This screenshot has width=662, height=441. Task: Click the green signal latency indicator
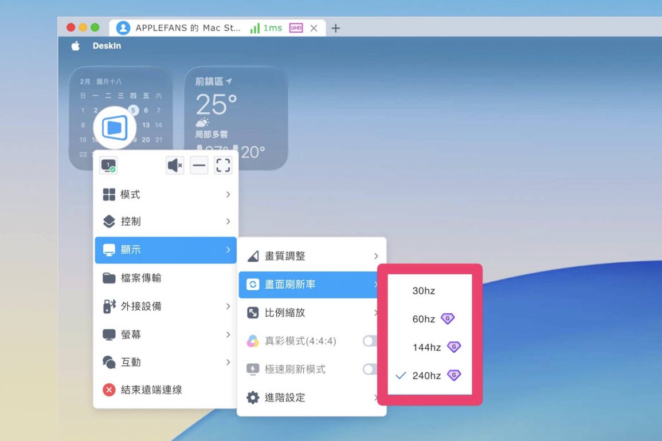(266, 28)
